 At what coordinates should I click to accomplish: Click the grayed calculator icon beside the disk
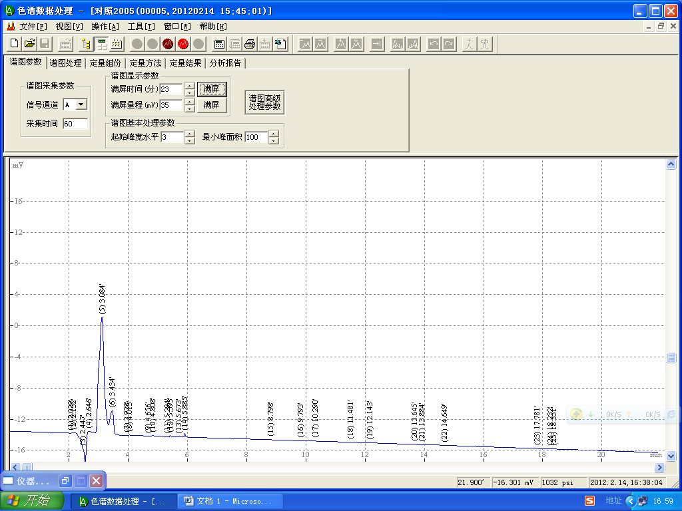coord(65,44)
